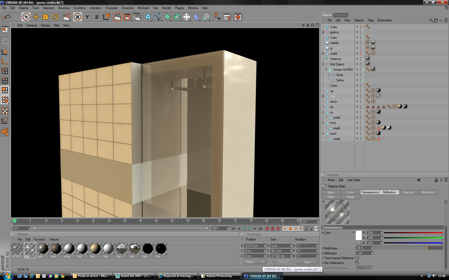Screen dimensions: 449x280
Task: Disable Exit Reflections checkbox
Action: click(x=357, y=263)
